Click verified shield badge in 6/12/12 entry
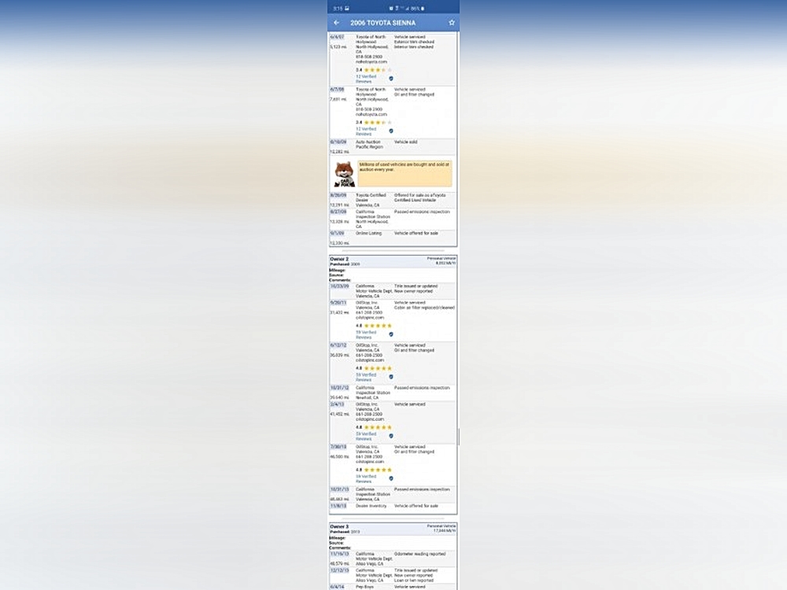This screenshot has height=590, width=787. [391, 377]
